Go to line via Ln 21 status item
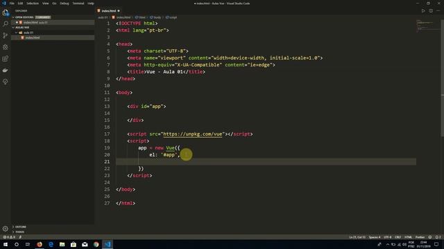 coord(357,237)
